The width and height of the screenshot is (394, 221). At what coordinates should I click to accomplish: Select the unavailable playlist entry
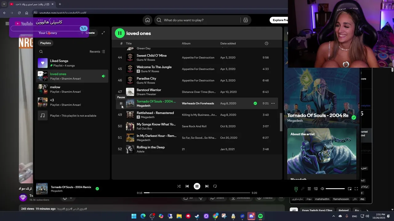point(73,115)
